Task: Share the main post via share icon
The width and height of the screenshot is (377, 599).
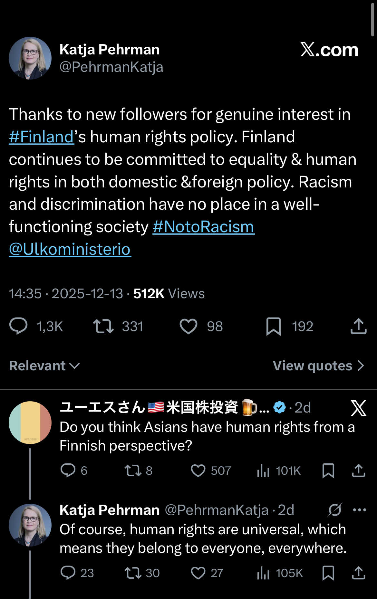Action: pyautogui.click(x=358, y=326)
